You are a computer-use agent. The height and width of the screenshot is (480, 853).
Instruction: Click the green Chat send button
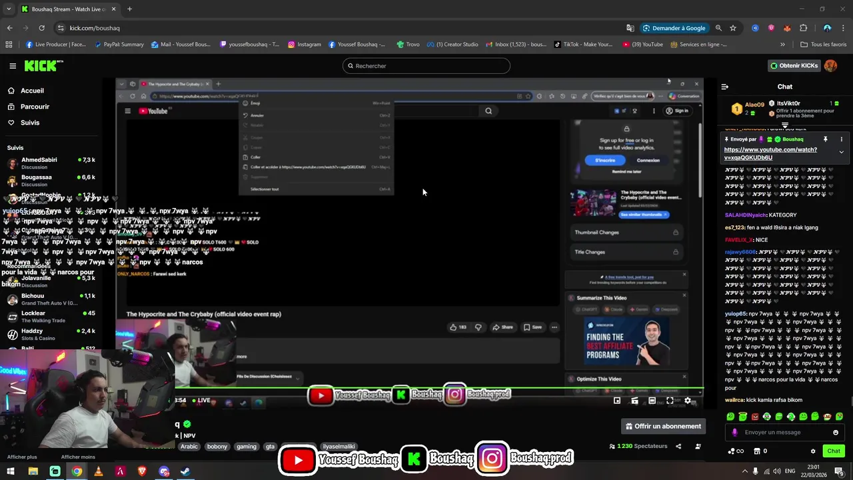click(834, 451)
